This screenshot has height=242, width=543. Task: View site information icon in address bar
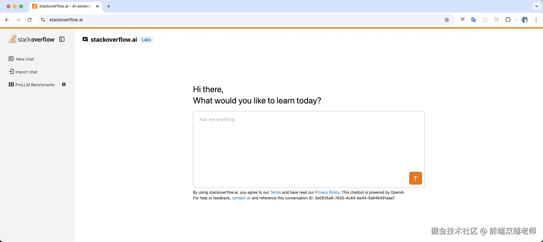pyautogui.click(x=43, y=20)
